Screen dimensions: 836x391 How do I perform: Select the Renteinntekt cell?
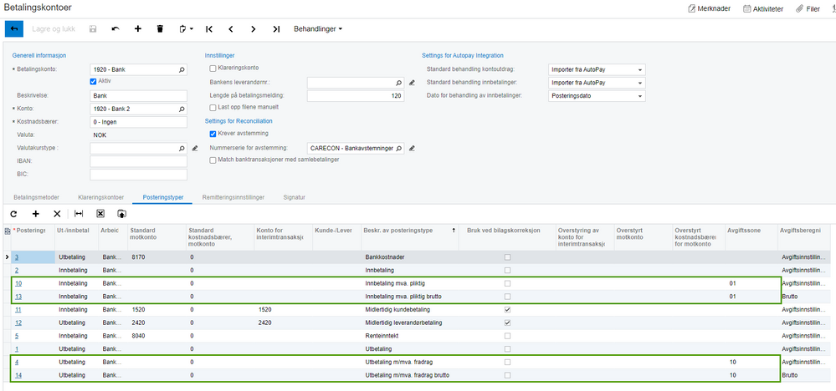point(410,336)
